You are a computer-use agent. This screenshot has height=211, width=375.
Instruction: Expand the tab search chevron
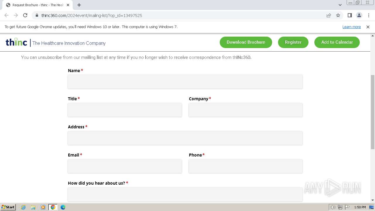(340, 5)
